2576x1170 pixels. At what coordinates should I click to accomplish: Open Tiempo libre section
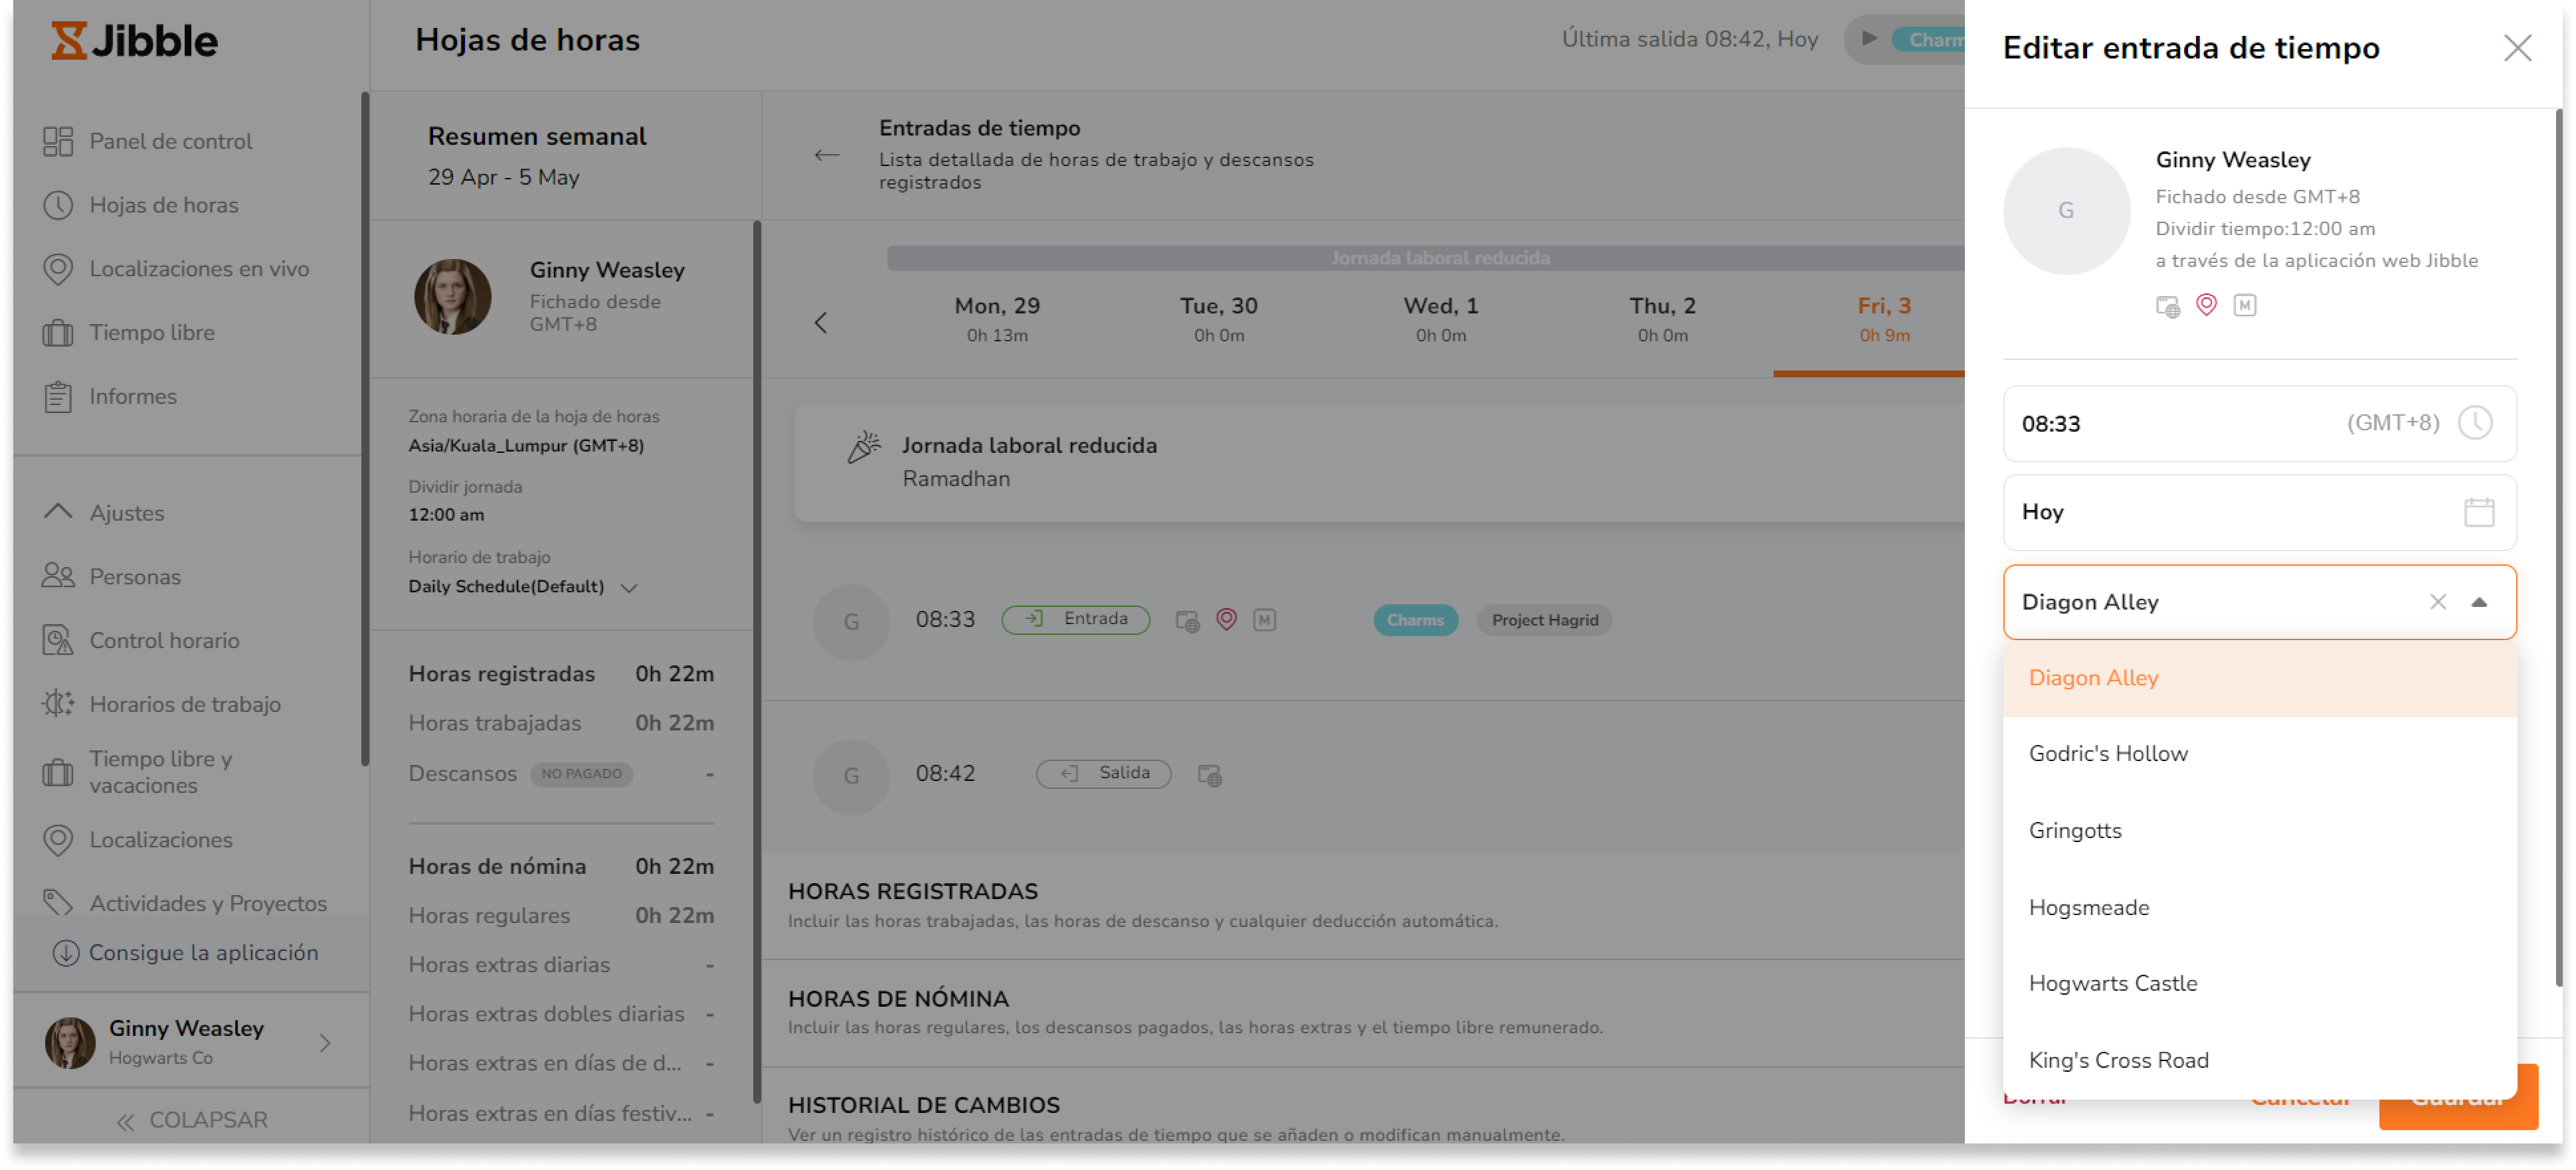151,333
